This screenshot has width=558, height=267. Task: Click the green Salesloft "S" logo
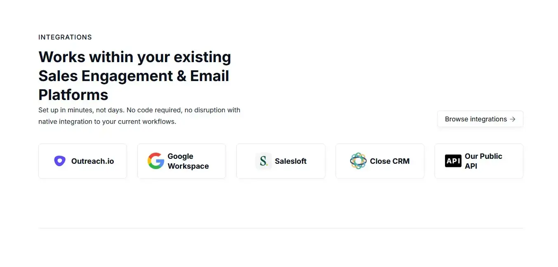[x=263, y=161]
